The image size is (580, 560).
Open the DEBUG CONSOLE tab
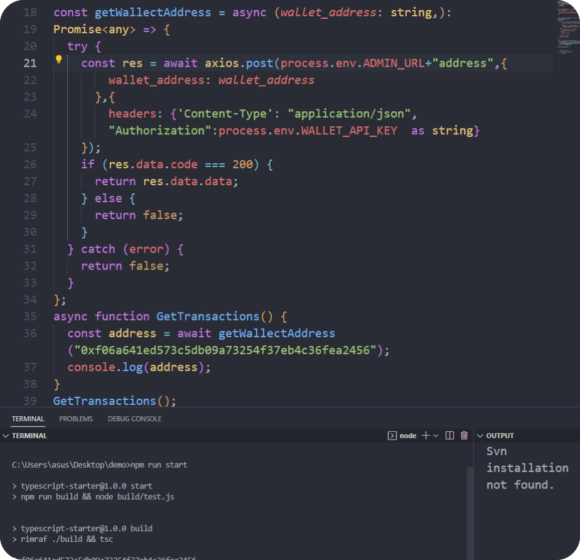(x=134, y=419)
